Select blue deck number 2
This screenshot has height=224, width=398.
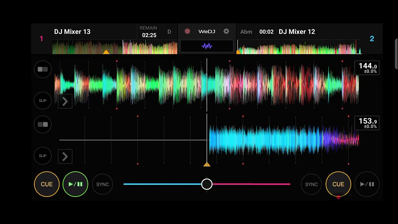tap(372, 39)
